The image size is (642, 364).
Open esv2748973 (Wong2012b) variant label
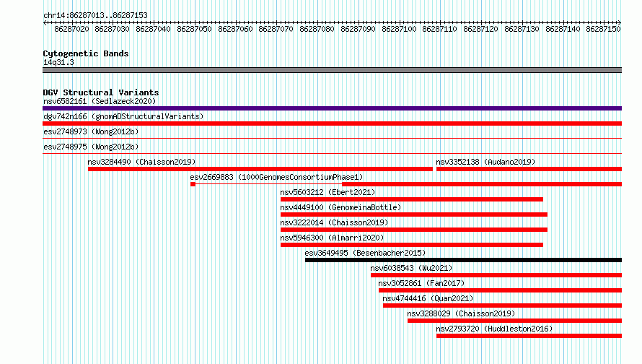click(91, 131)
